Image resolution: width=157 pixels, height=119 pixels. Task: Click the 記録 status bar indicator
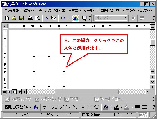[x=143, y=115]
